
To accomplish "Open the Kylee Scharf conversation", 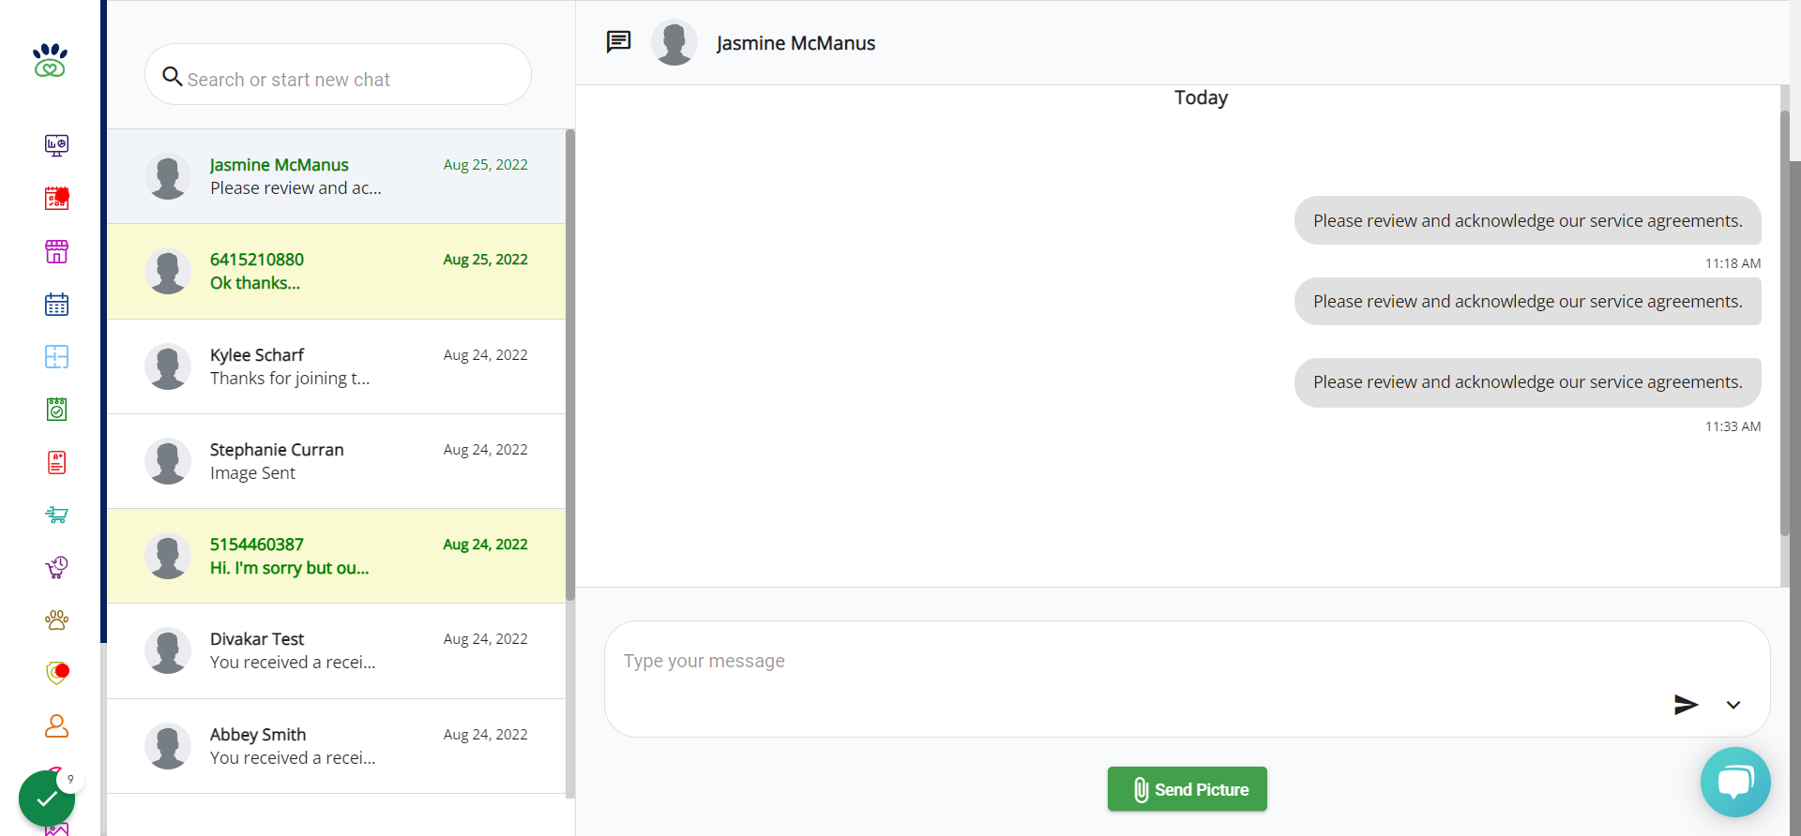I will coord(336,366).
